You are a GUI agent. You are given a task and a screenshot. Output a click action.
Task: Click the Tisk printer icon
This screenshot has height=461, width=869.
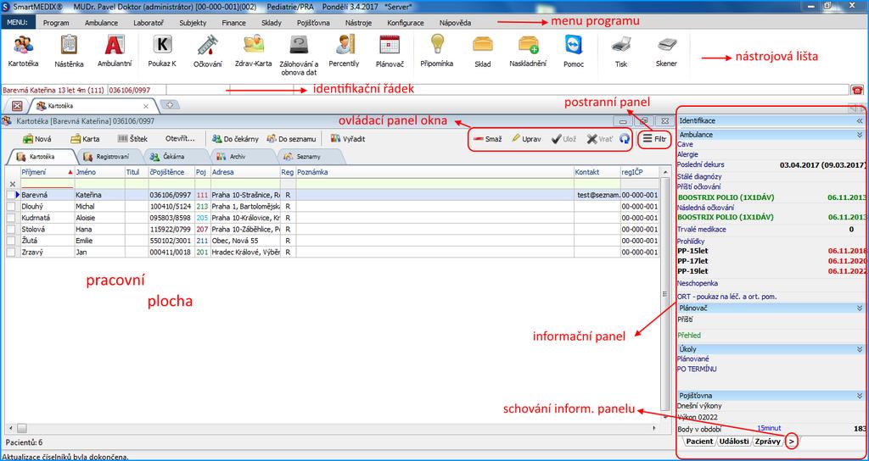pyautogui.click(x=620, y=51)
